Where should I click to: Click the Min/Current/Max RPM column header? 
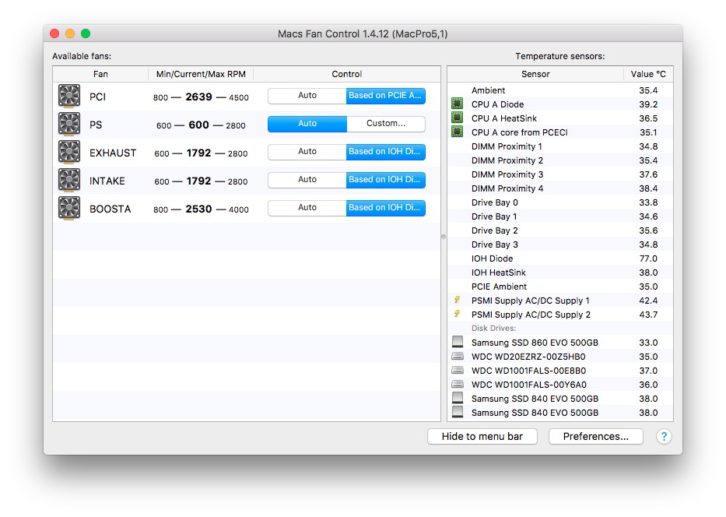click(201, 74)
